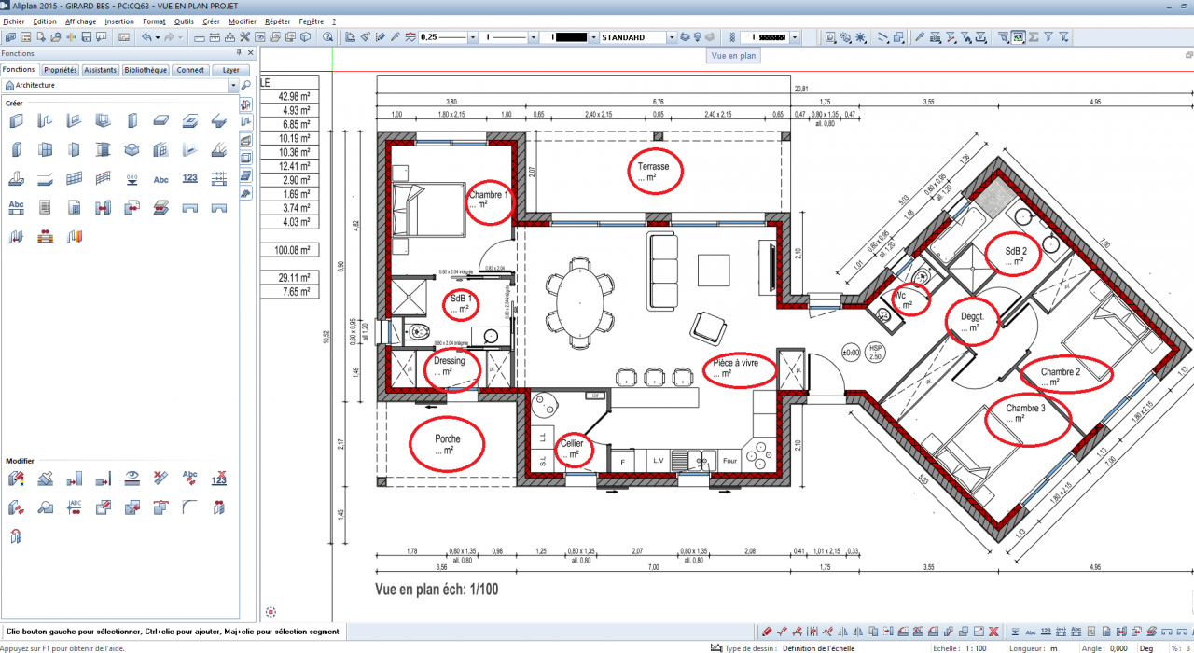Click the Longueur unit field in status bar
The height and width of the screenshot is (653, 1194).
[x=1035, y=647]
